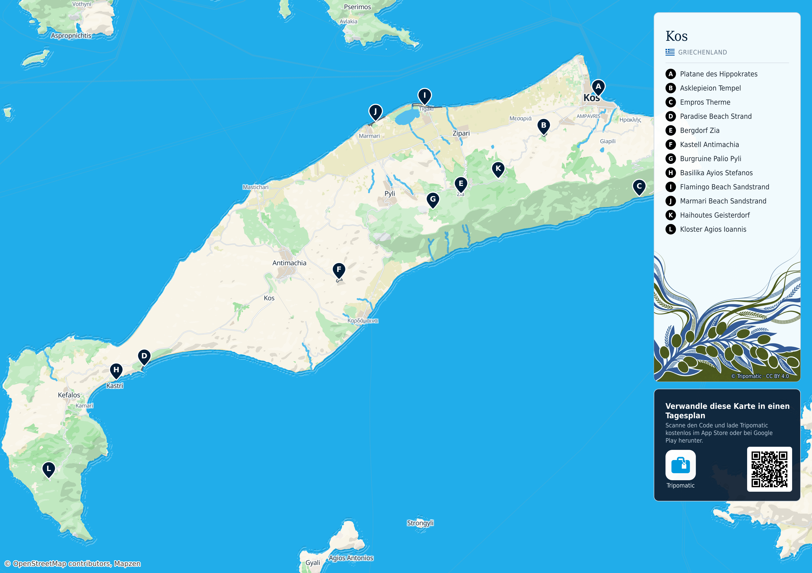The image size is (812, 573).
Task: Select map pin B for Asklepieion
Action: [544, 126]
